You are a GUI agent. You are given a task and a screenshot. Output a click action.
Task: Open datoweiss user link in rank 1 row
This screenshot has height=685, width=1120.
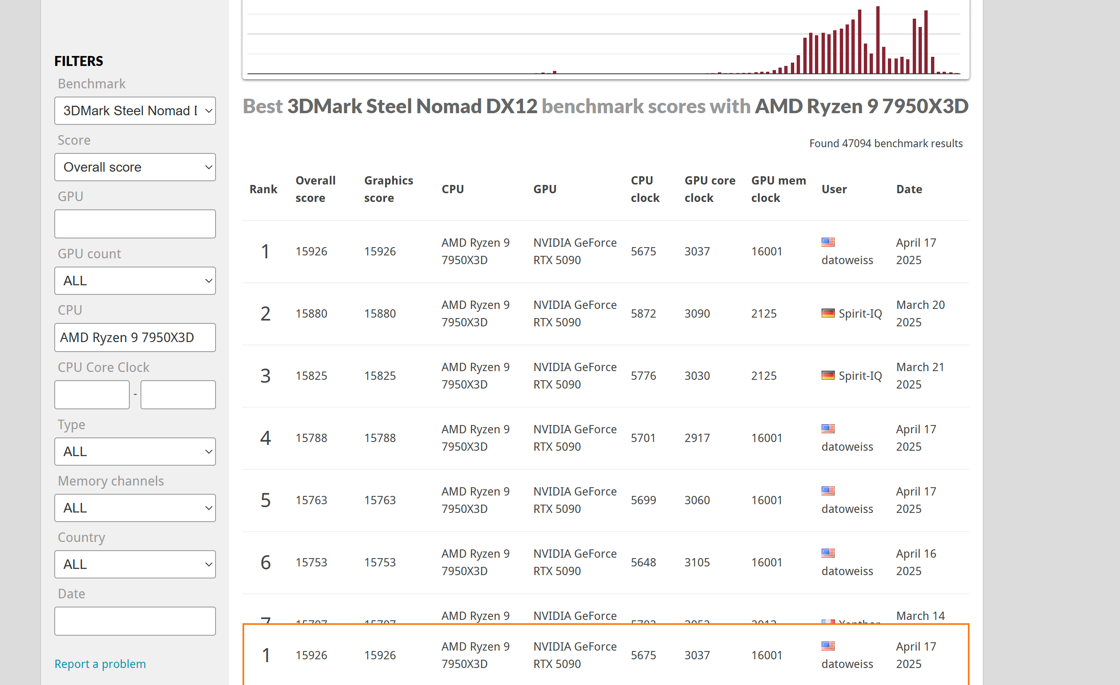[x=847, y=260]
